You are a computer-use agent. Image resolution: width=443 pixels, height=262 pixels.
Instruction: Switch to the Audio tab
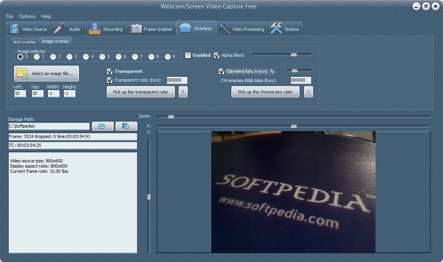coord(69,29)
